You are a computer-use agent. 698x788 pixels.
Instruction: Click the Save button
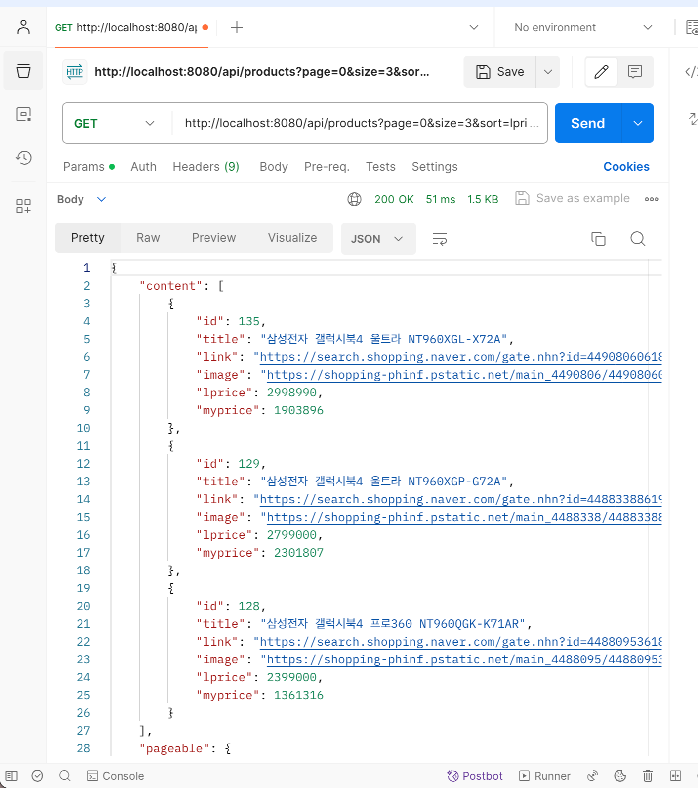click(500, 72)
